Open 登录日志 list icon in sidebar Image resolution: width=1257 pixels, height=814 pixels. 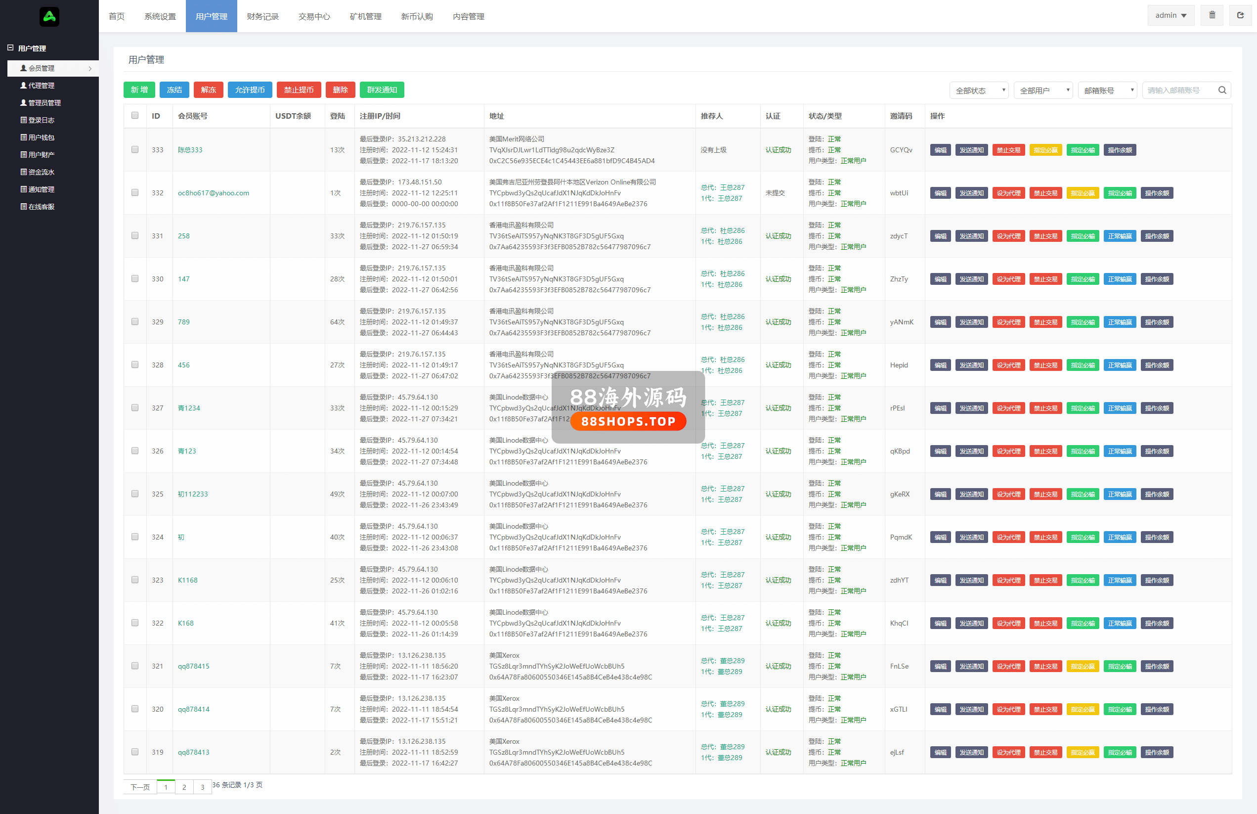tap(23, 120)
